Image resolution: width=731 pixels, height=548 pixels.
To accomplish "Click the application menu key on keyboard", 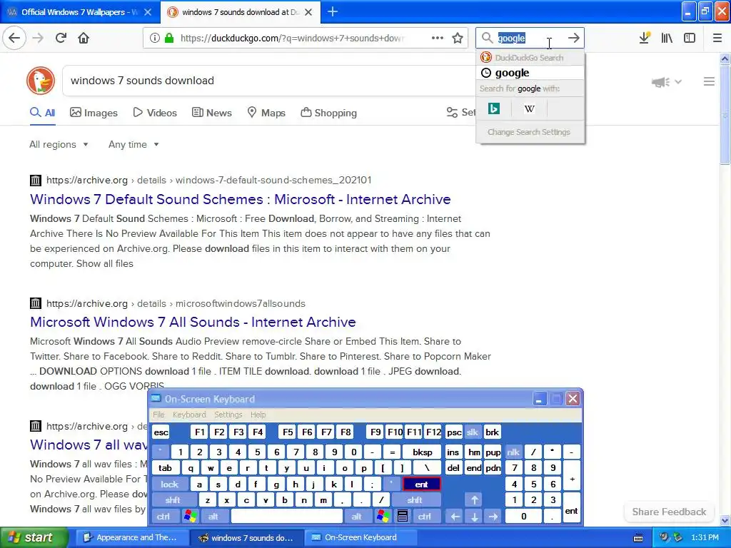I will coord(403,516).
